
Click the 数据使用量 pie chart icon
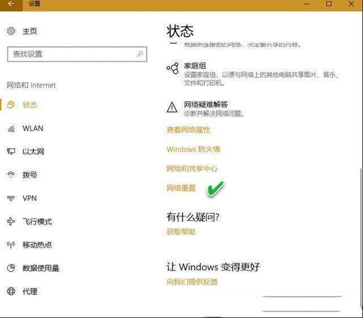(x=11, y=268)
